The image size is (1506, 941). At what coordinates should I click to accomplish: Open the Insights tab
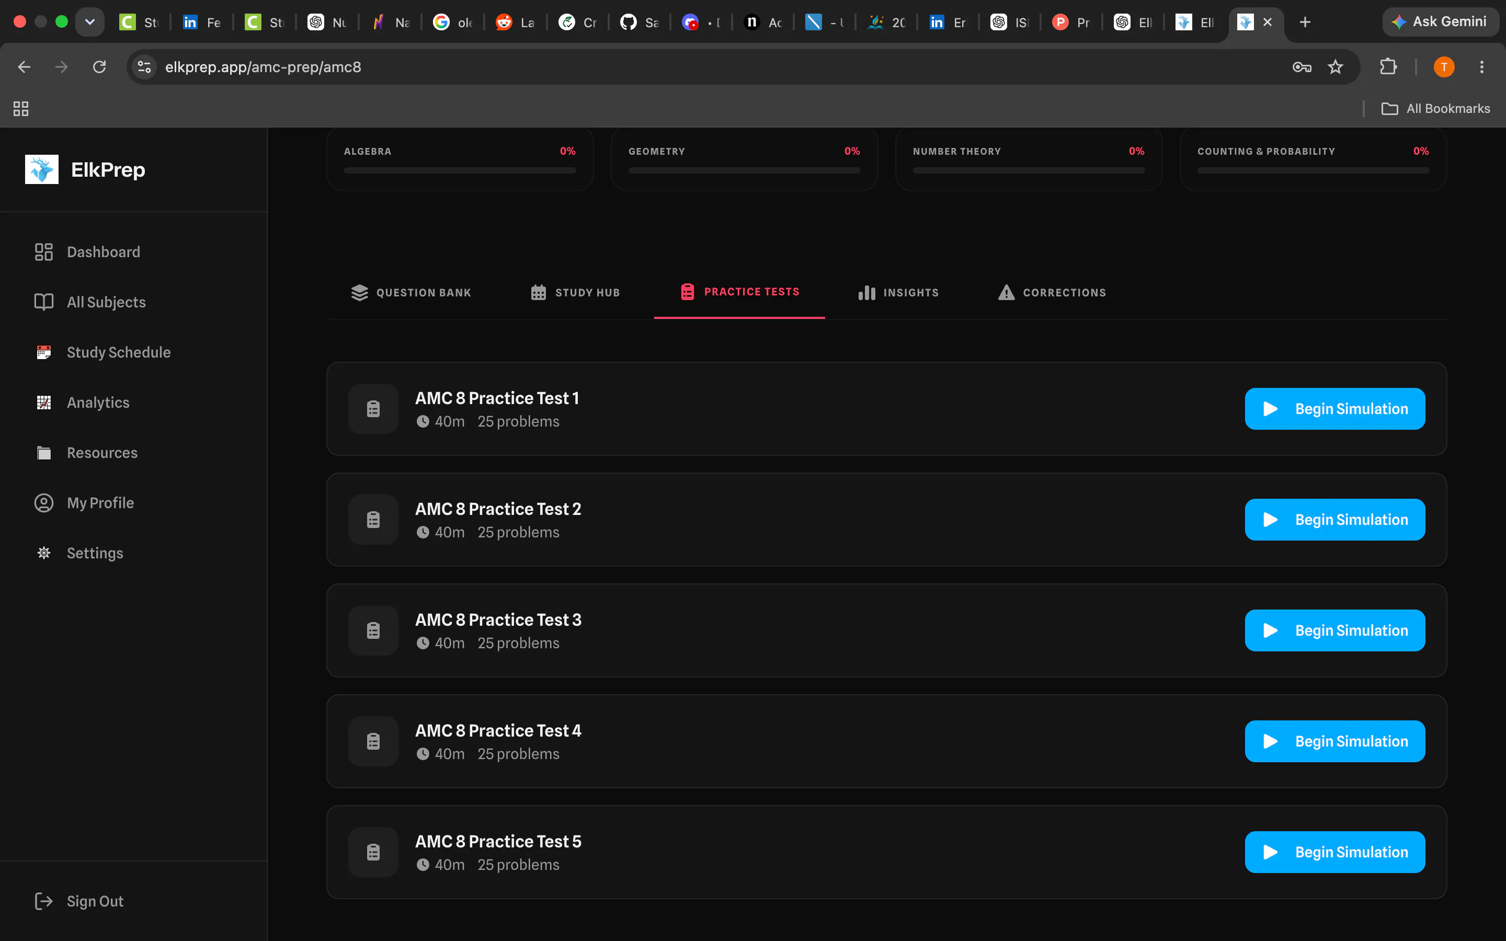click(898, 293)
